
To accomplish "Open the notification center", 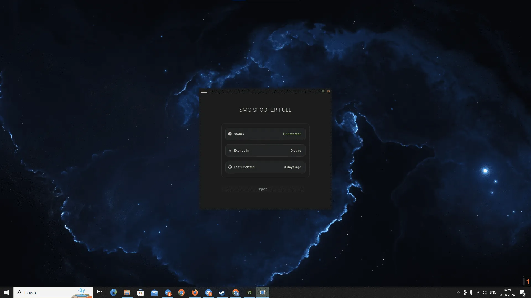I will click(522, 292).
